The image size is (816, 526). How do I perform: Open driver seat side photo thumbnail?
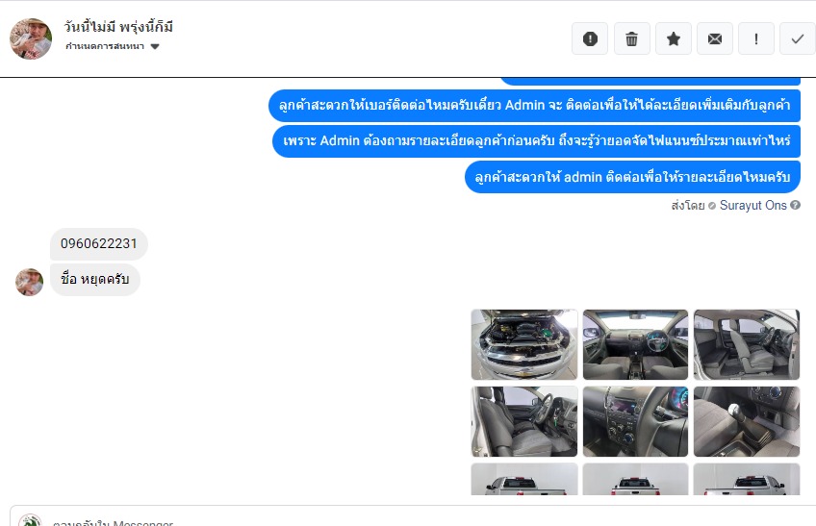524,421
